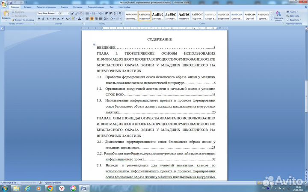Open Windows Explorer from the taskbar
The image size is (308, 192).
pos(16,189)
